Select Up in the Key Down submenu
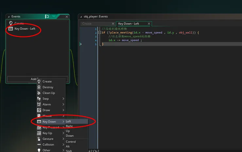Screen dimensions: 242x152 (x=77, y=131)
